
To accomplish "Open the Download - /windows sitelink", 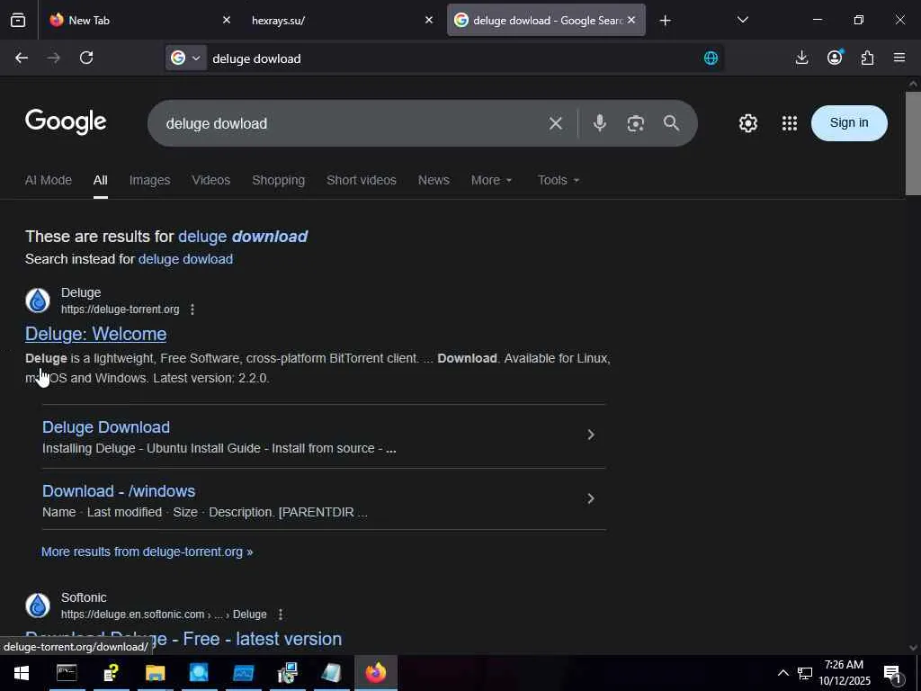I will (x=119, y=491).
